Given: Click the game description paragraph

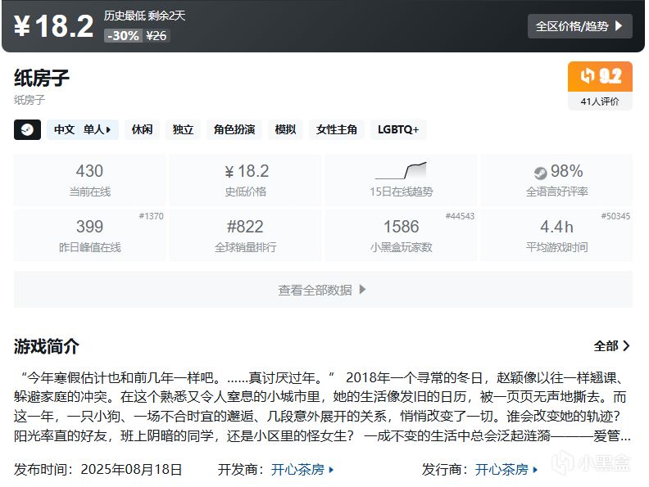Looking at the screenshot, I should pos(323,407).
